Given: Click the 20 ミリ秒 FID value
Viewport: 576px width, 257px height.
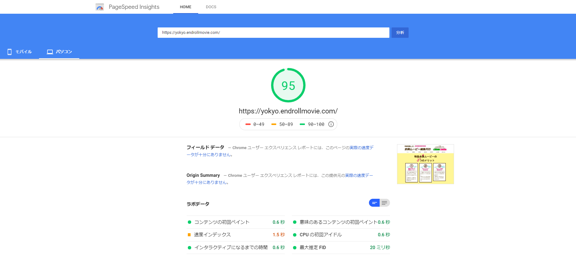Looking at the screenshot, I should tap(380, 248).
